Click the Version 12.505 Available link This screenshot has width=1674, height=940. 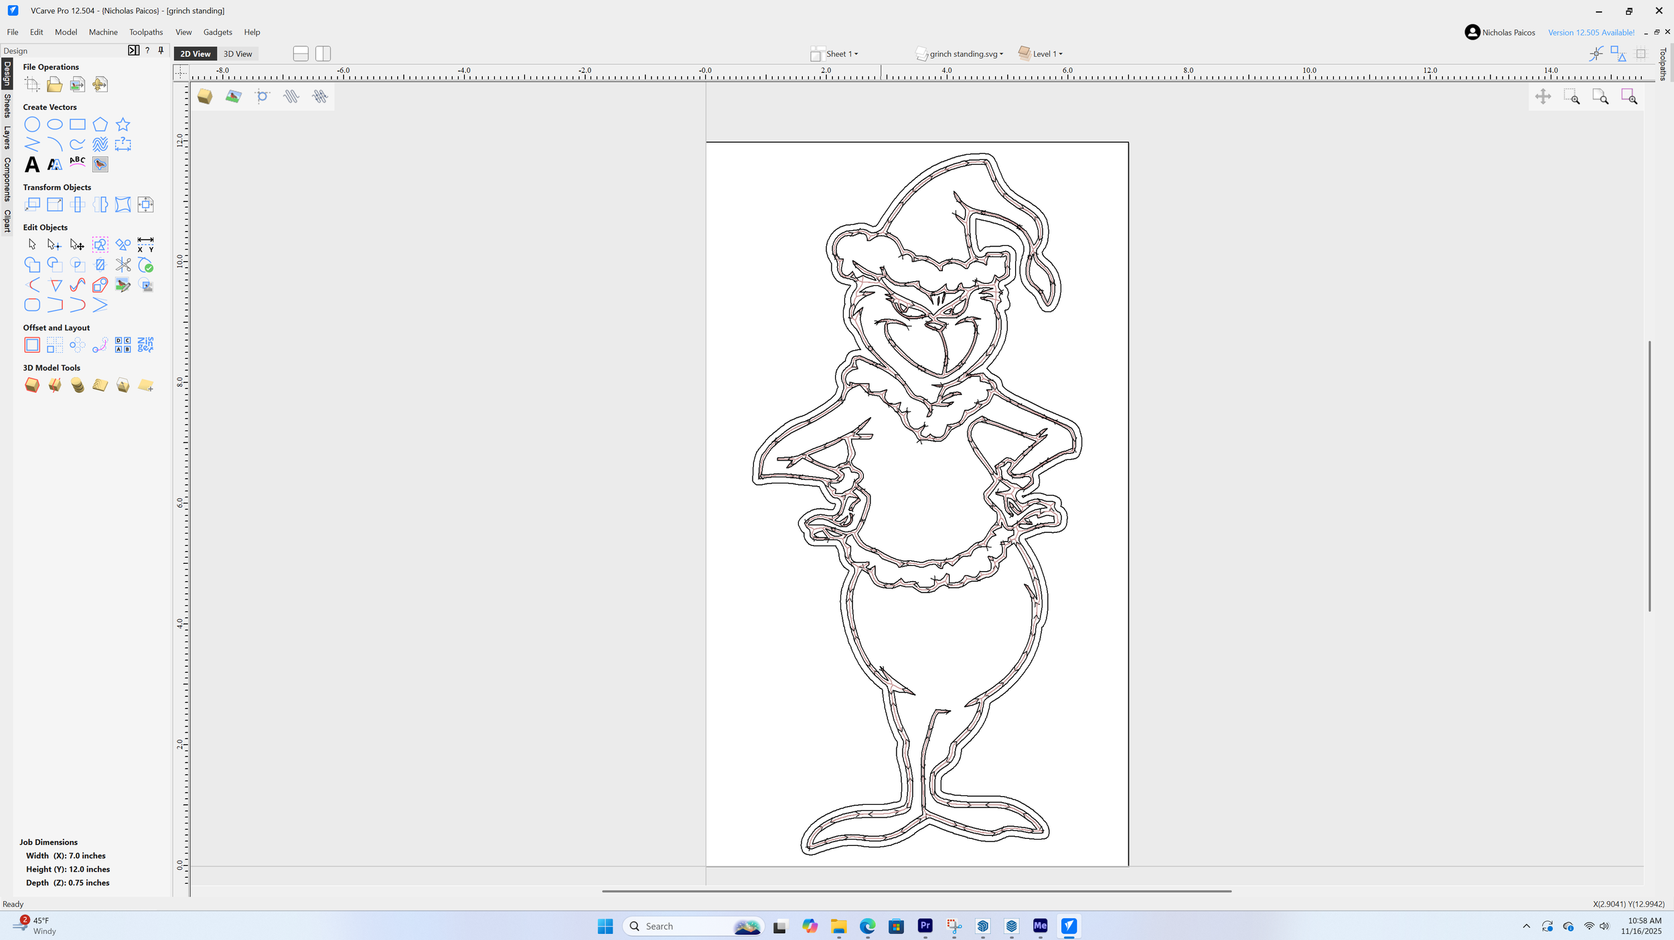point(1591,33)
